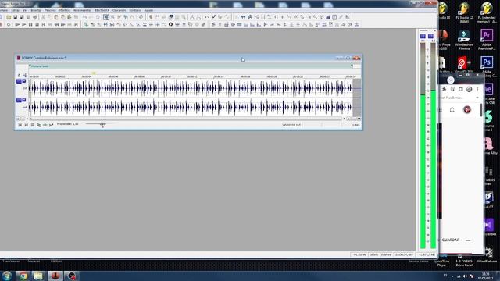
Task: Click right channel peak meter header button
Action: pos(430,37)
